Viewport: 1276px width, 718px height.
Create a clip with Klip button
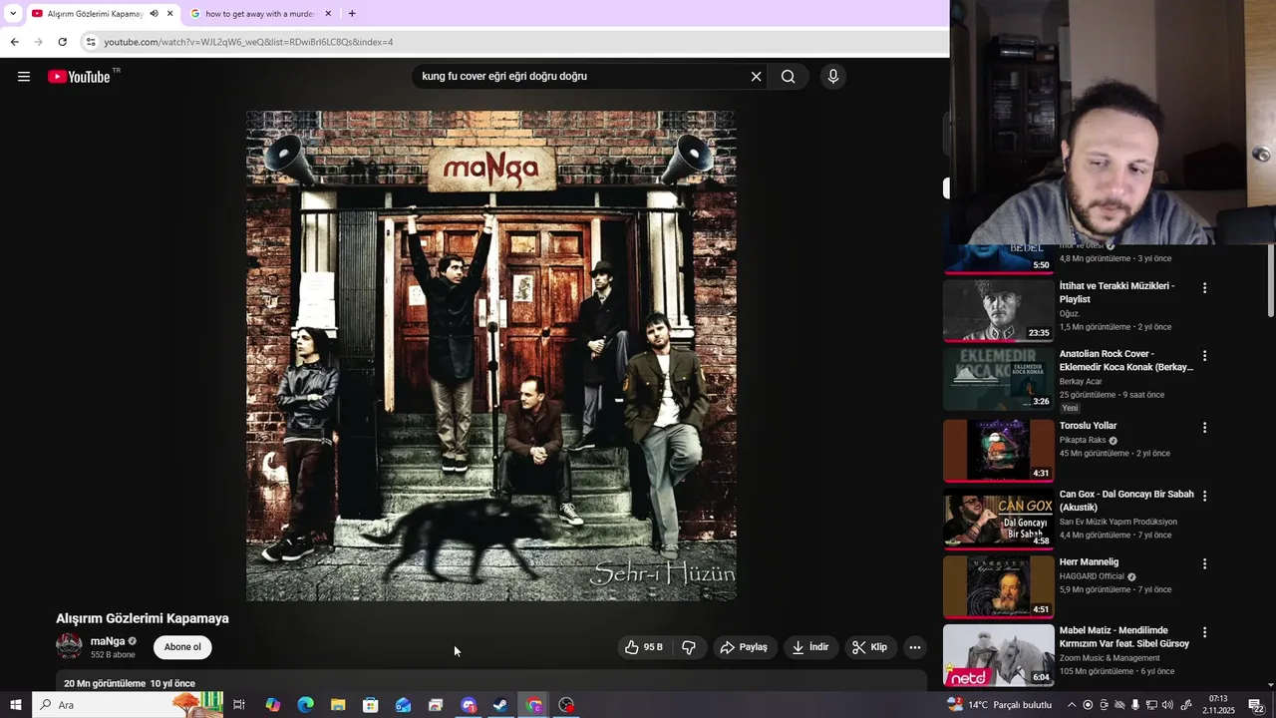tap(870, 647)
